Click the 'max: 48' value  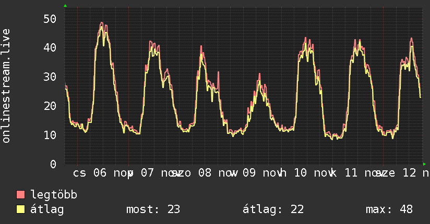[x=389, y=209]
